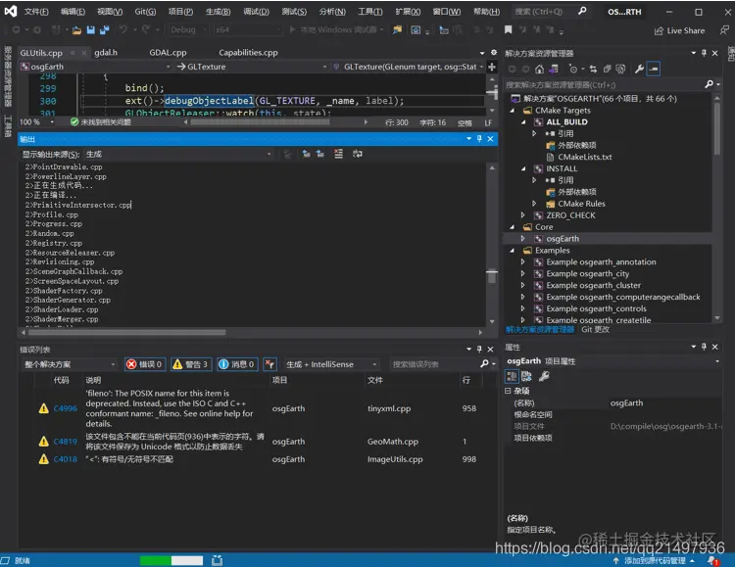Open warning code C4018 link
Image resolution: width=735 pixels, height=567 pixels.
click(65, 459)
